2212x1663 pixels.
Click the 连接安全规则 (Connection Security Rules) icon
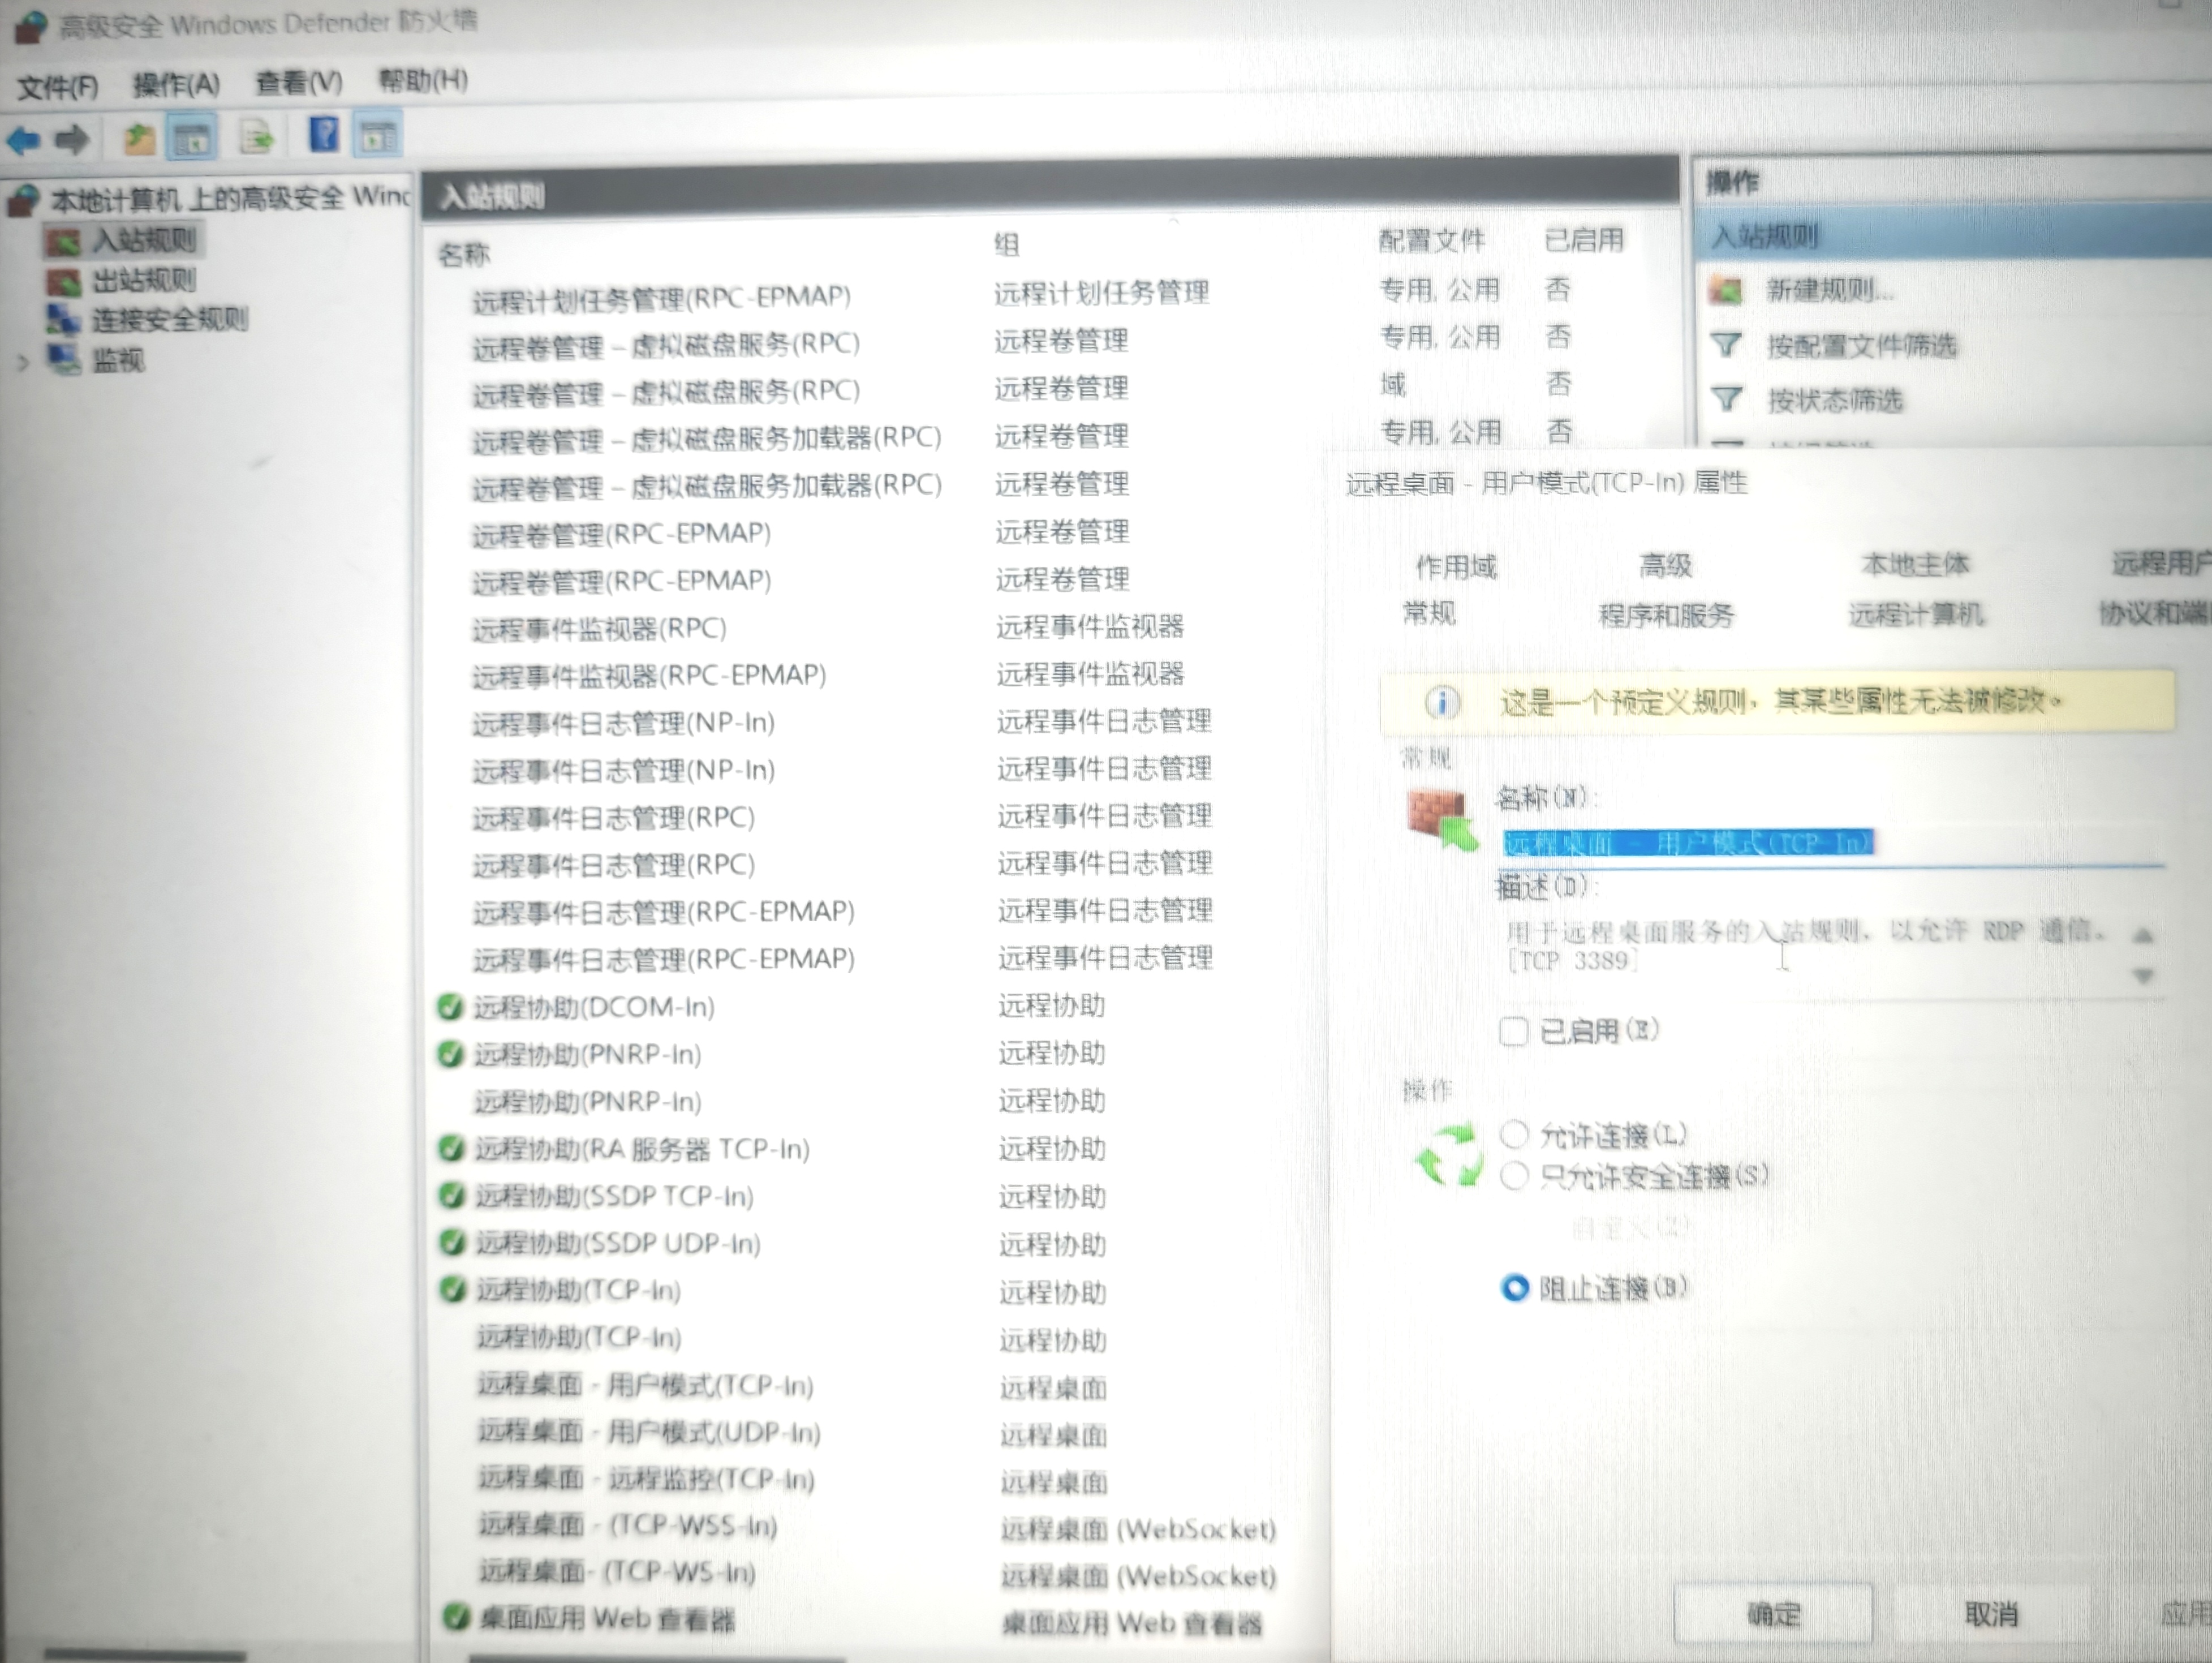tap(63, 320)
